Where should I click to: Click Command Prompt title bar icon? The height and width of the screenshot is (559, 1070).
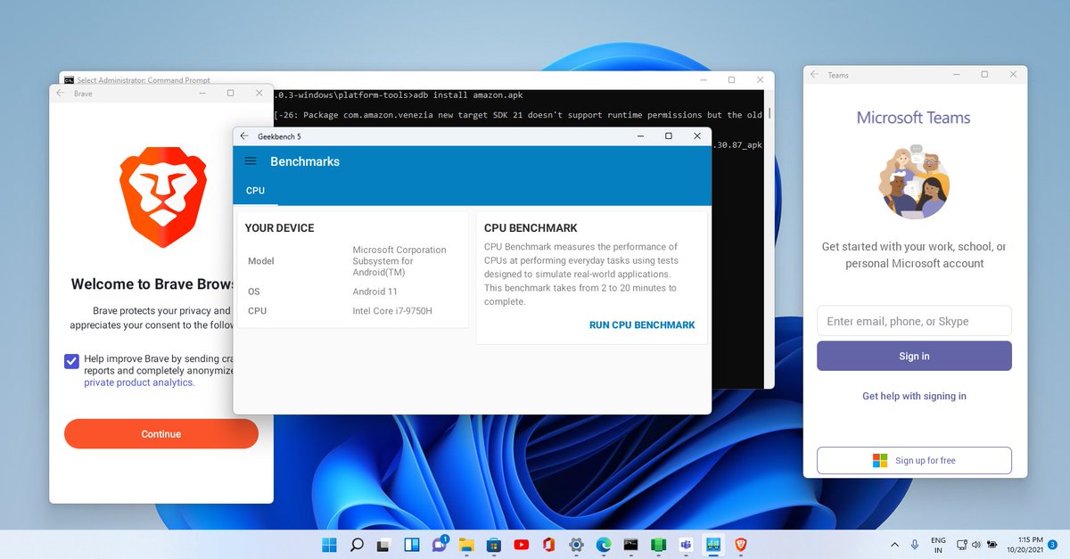[x=68, y=80]
